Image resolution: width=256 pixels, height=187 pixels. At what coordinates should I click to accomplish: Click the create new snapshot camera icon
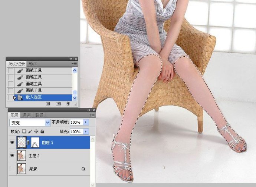click(x=59, y=104)
